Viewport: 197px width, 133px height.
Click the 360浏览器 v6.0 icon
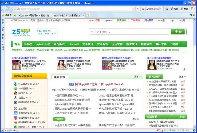tap(15, 89)
